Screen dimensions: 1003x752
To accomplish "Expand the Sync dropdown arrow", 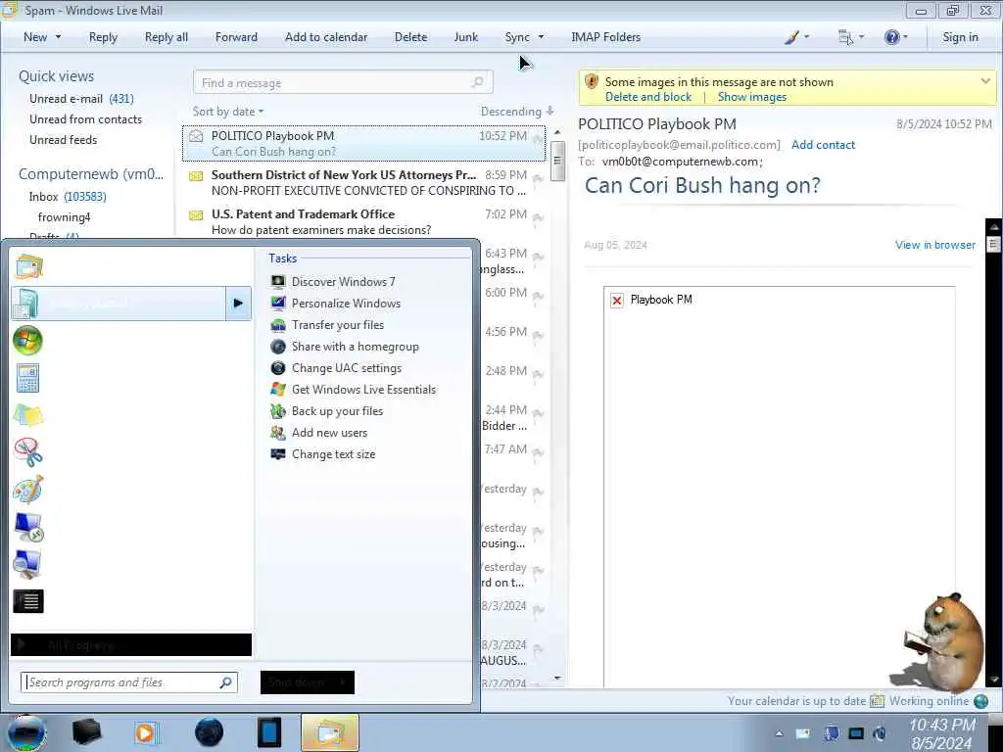I will [x=541, y=37].
